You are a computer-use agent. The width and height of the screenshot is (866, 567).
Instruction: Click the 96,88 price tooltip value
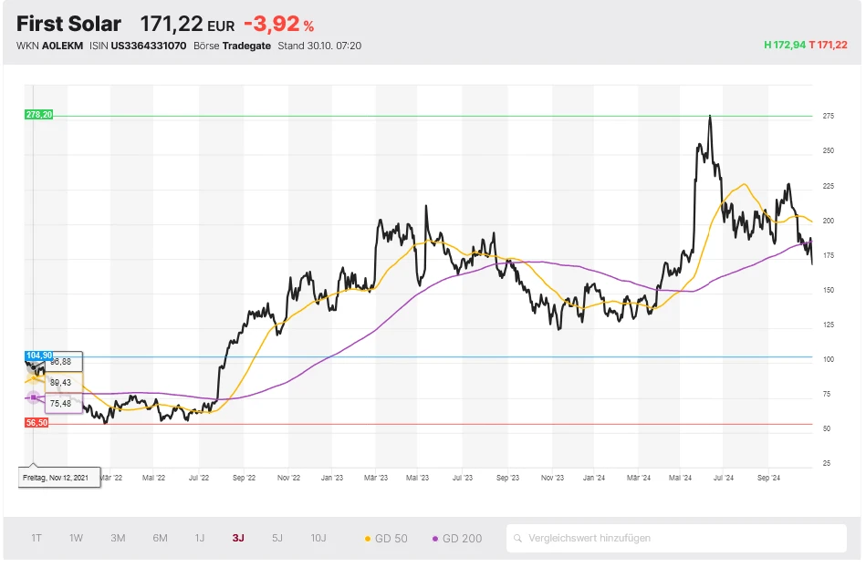pos(60,362)
